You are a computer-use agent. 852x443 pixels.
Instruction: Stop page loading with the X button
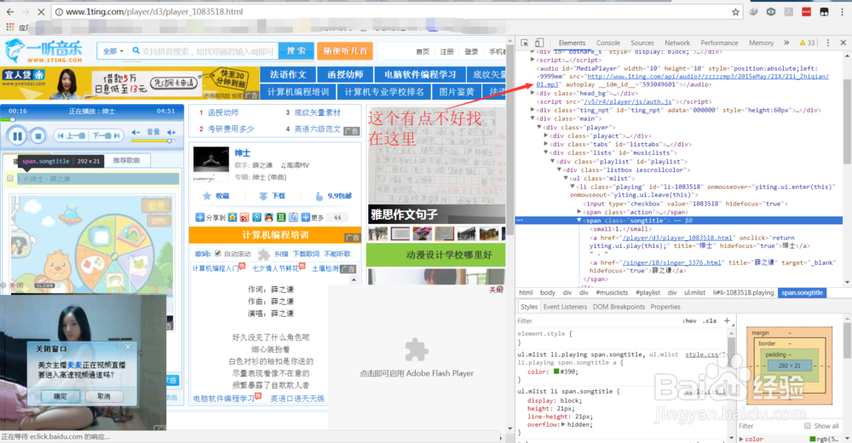coord(42,11)
